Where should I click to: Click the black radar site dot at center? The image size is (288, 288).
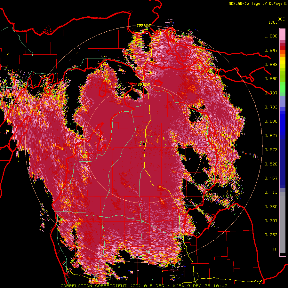pos(144,144)
